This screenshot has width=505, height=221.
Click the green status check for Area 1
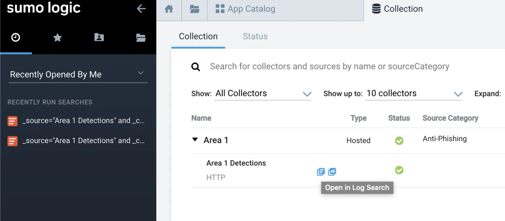[399, 141]
